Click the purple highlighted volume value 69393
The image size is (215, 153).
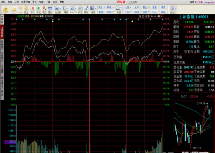pos(10,142)
